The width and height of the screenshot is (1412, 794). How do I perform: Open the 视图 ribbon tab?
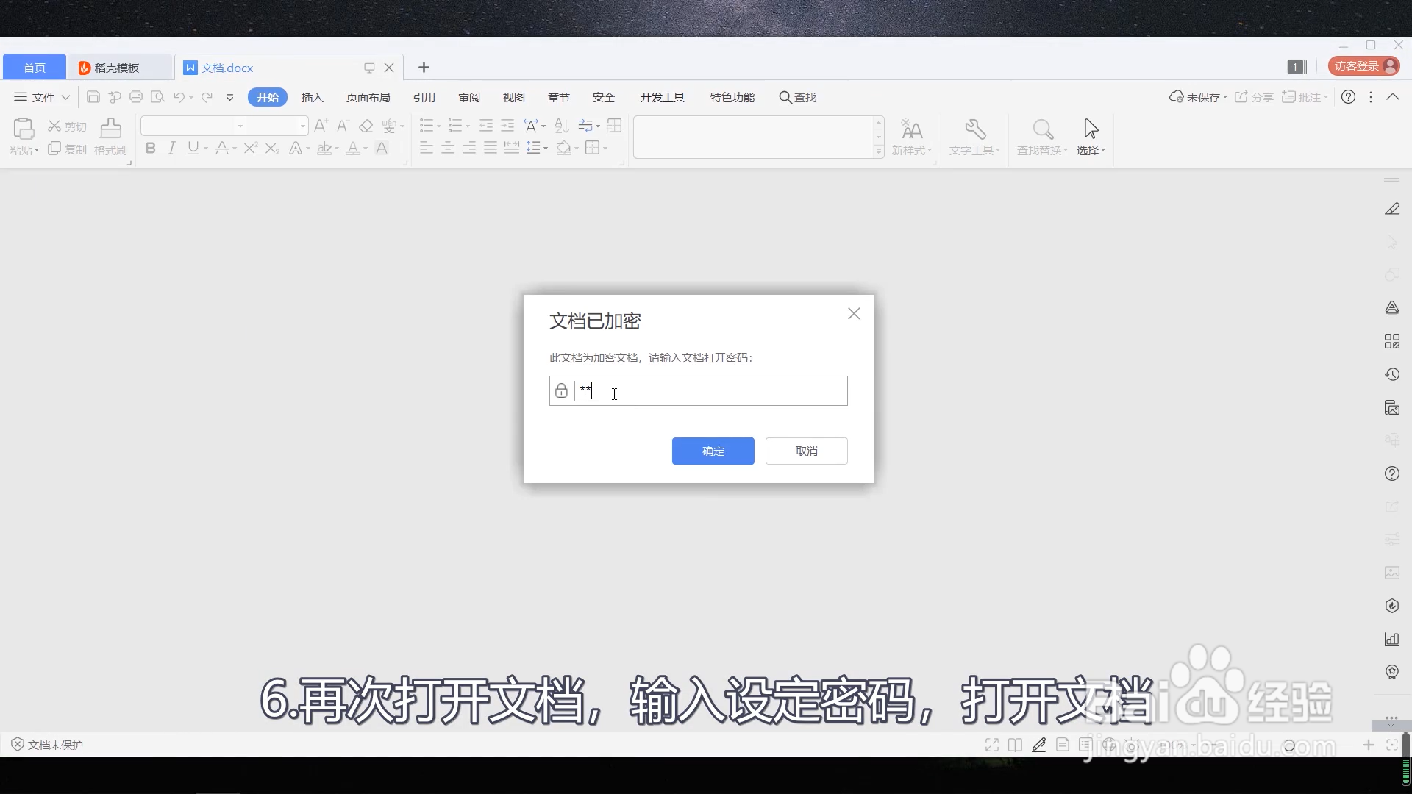[x=513, y=97]
